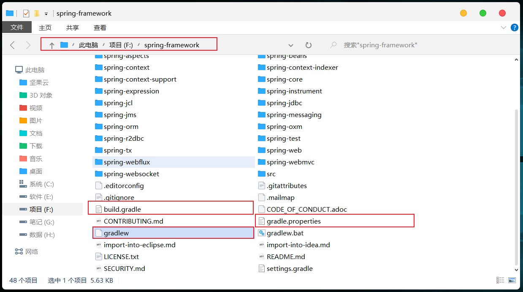
Task: Select 文档 folder in the navigation pane
Action: tap(36, 133)
